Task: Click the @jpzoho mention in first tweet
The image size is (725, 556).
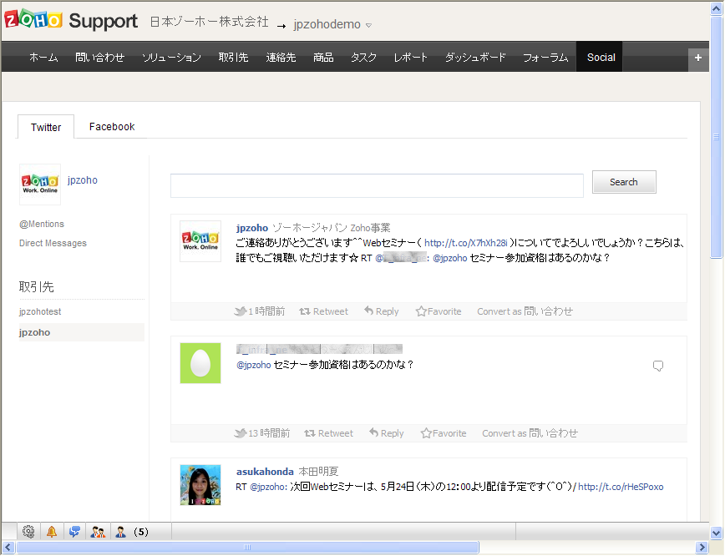Action: click(450, 258)
